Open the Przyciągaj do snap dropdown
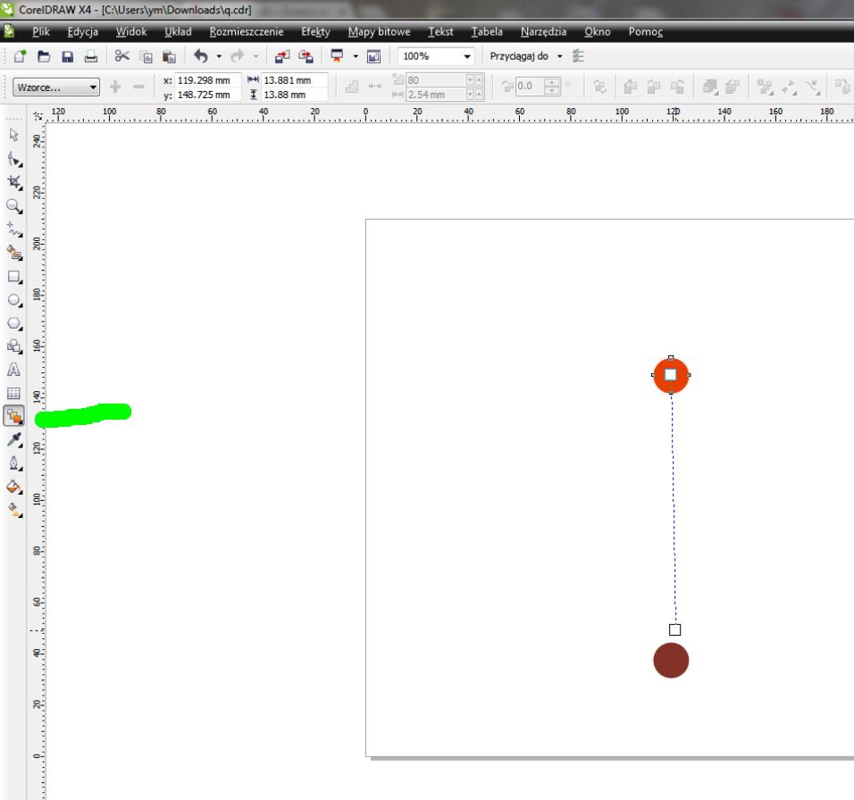 560,56
